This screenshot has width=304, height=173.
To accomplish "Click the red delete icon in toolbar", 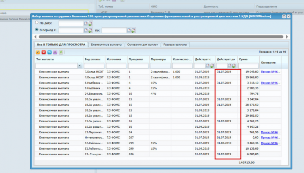I will [44, 52].
